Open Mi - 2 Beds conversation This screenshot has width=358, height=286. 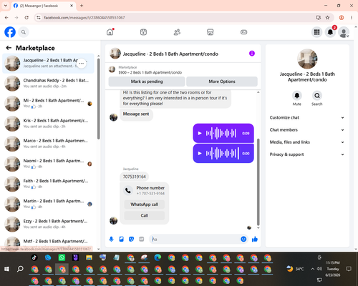pyautogui.click(x=48, y=104)
